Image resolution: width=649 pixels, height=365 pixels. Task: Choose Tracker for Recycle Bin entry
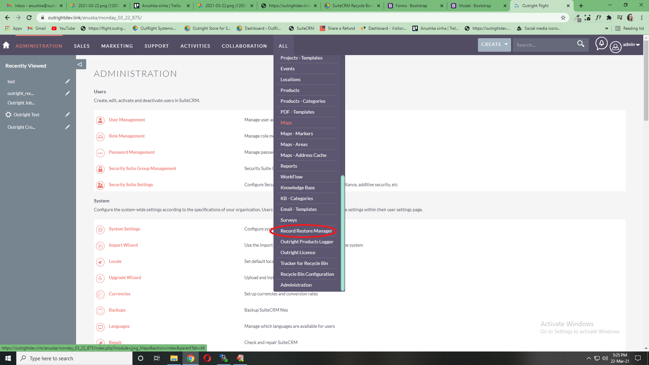click(304, 263)
